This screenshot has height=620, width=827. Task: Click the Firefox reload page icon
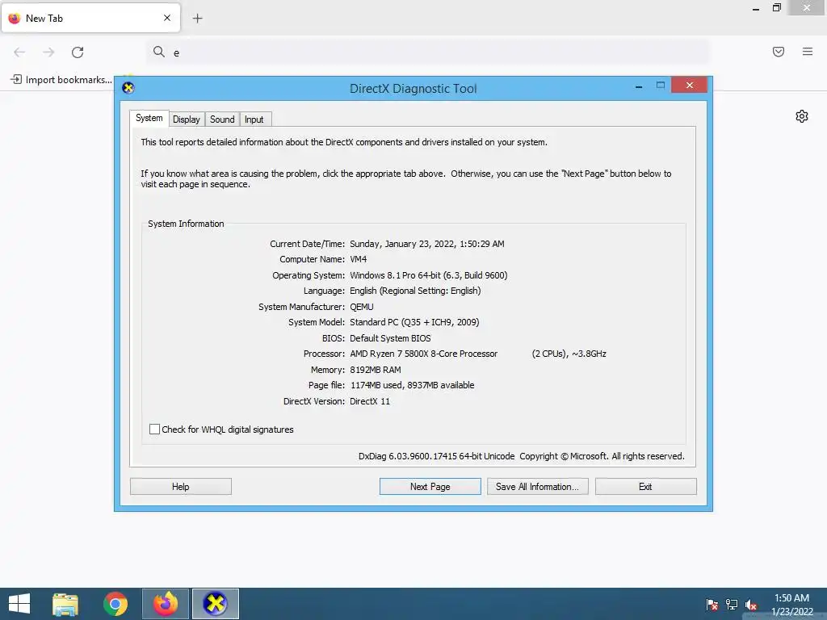pos(78,52)
